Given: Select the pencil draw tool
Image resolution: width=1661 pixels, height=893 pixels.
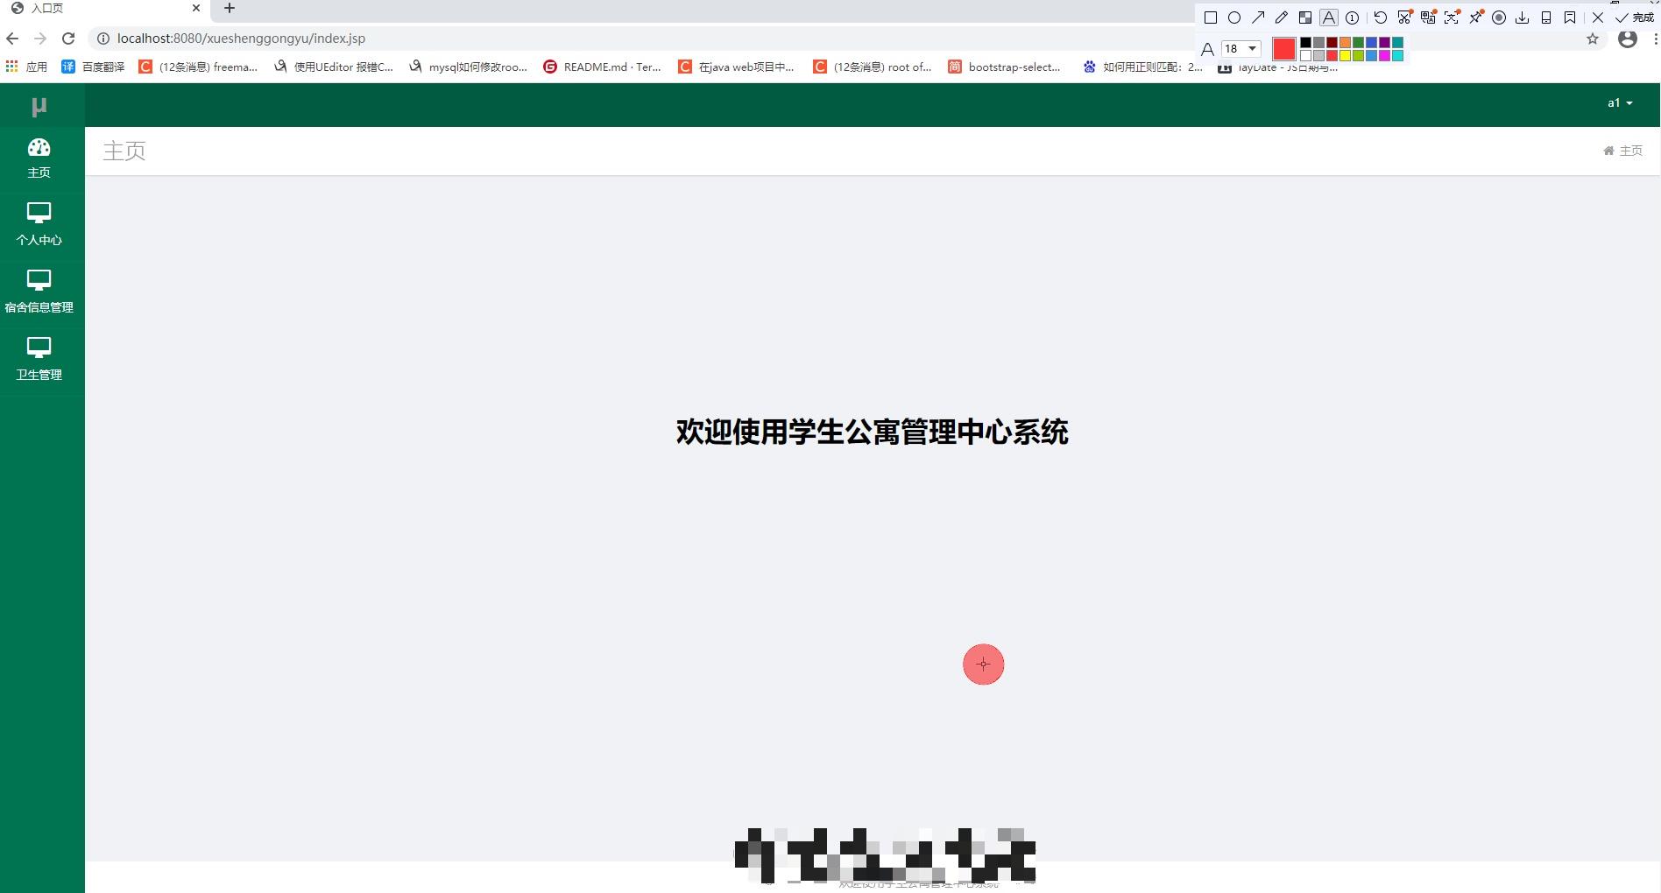Looking at the screenshot, I should [x=1282, y=18].
